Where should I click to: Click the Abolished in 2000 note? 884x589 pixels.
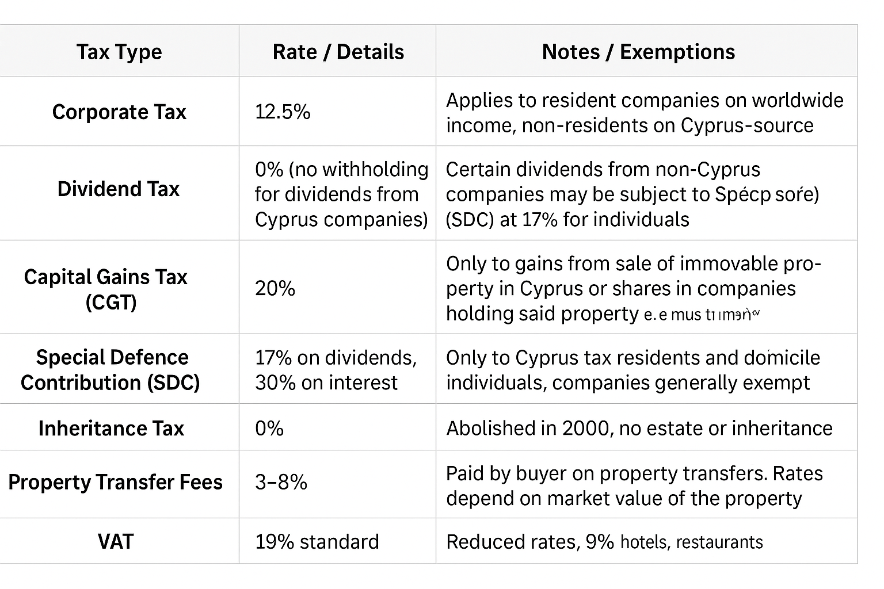[x=639, y=429]
